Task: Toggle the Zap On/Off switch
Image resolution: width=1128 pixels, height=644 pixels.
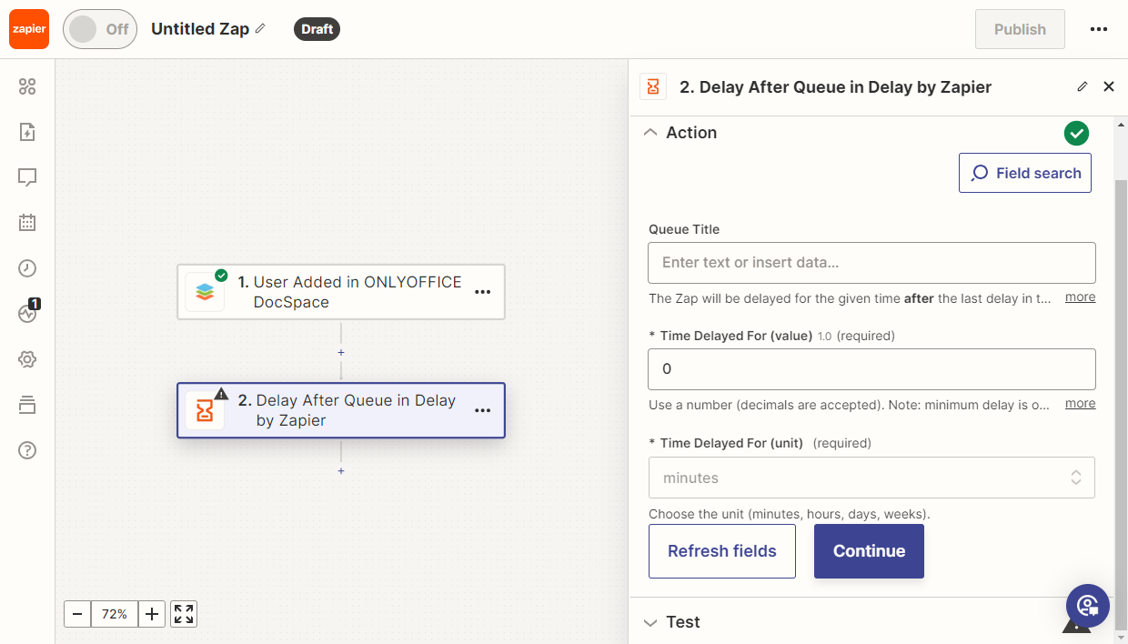Action: (x=100, y=29)
